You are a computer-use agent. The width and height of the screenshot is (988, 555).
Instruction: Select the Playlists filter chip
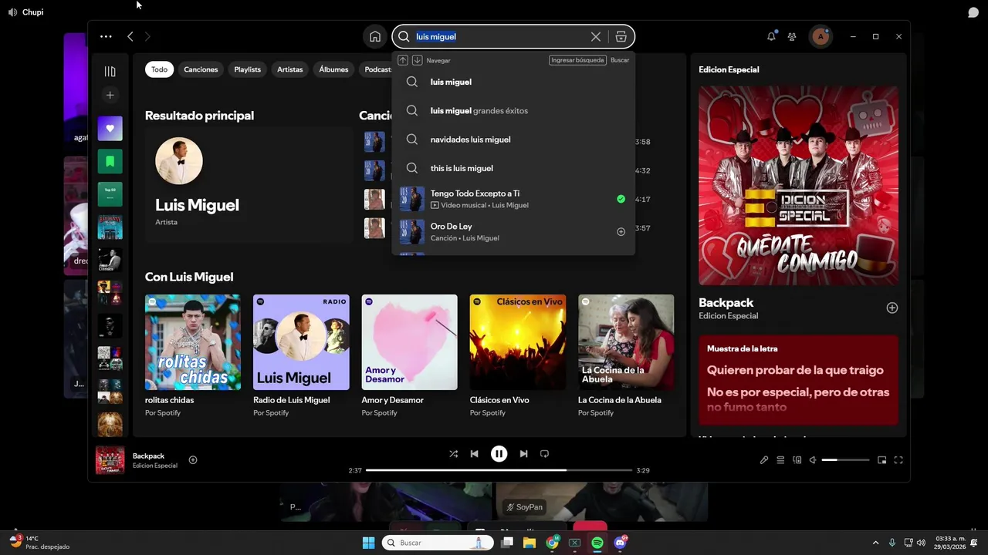247,69
